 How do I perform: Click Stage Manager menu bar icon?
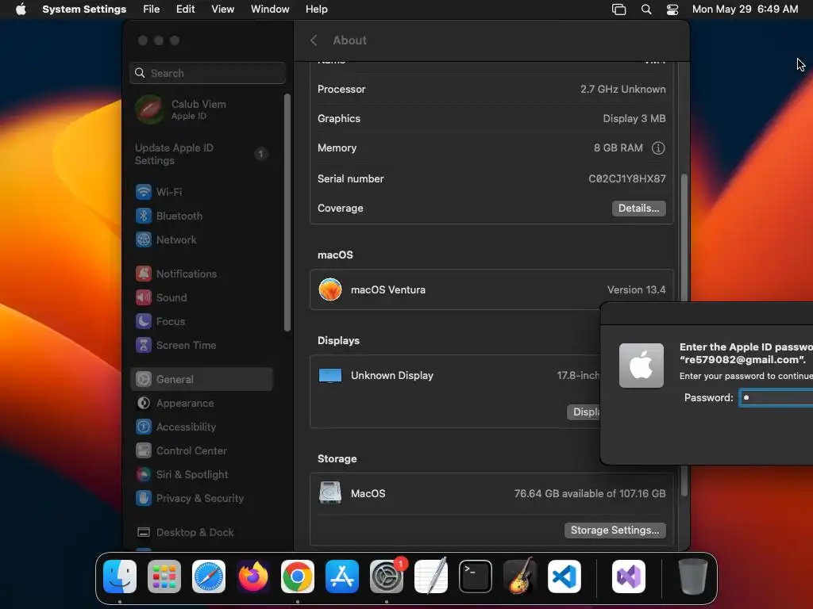pyautogui.click(x=619, y=10)
